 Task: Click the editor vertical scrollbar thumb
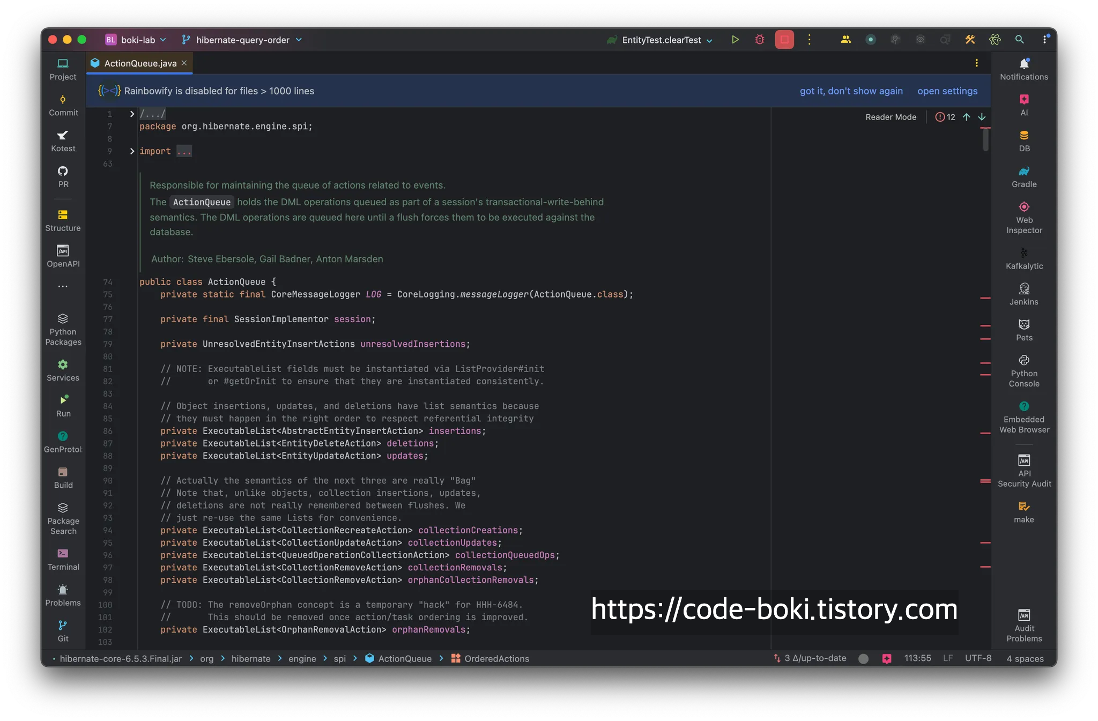click(985, 140)
